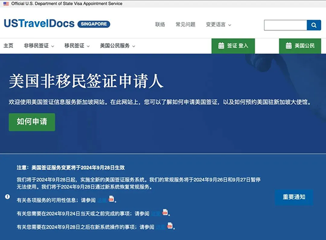Click the US flag icon in top banner

click(x=6, y=4)
